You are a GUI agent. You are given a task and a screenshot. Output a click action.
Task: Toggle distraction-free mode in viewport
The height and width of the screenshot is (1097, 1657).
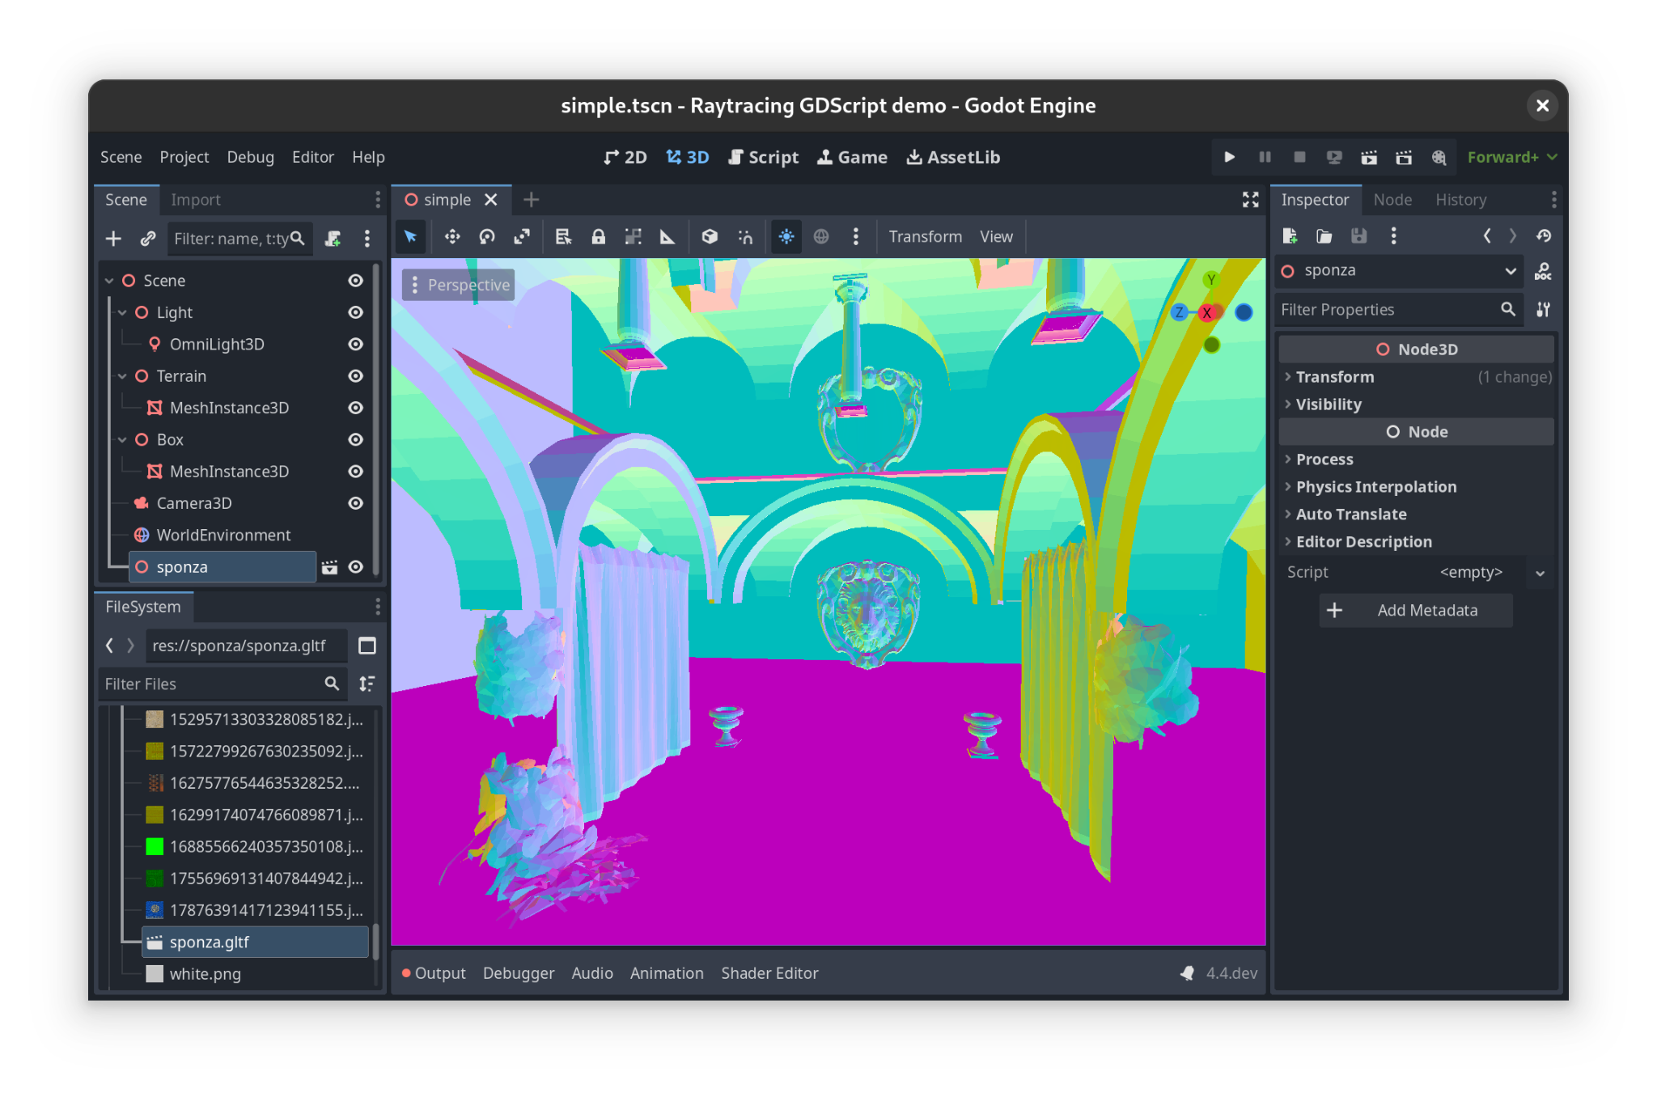[x=1251, y=200]
